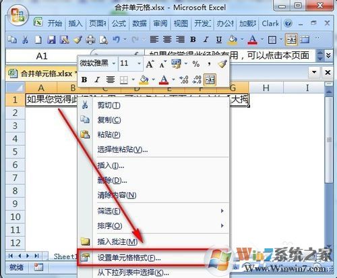Screen dimensions: 337x278
Task: Click Format Painter brush in mini toolbar
Action: click(x=222, y=64)
